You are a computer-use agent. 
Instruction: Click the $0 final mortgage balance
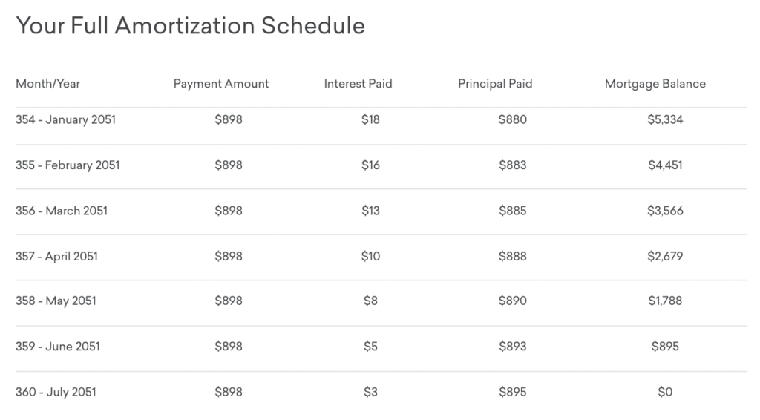tap(664, 392)
